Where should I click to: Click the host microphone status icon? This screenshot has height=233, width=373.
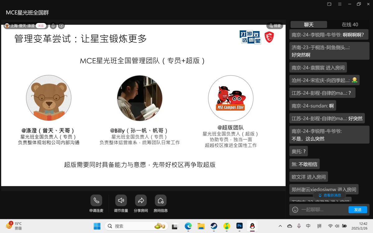(53, 26)
